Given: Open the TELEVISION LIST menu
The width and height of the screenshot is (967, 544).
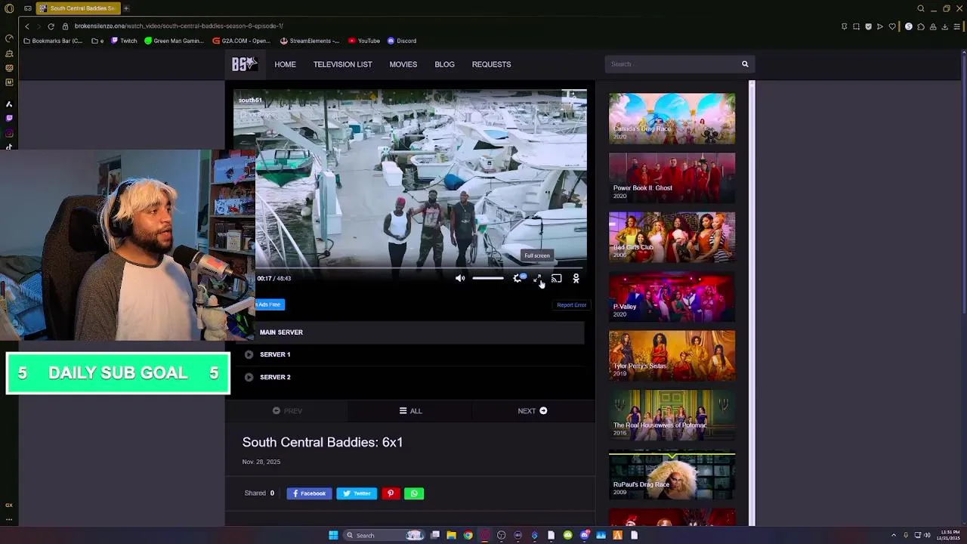Looking at the screenshot, I should pos(343,64).
